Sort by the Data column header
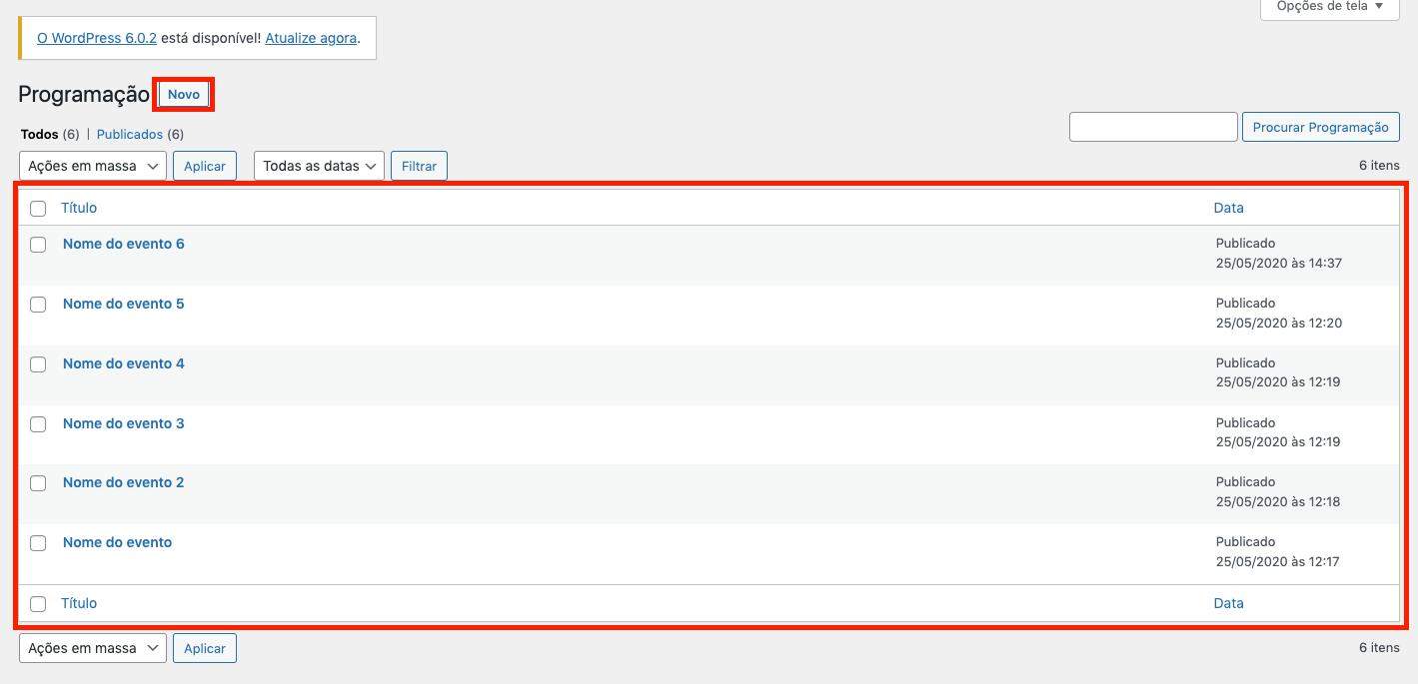This screenshot has height=684, width=1418. click(x=1228, y=208)
